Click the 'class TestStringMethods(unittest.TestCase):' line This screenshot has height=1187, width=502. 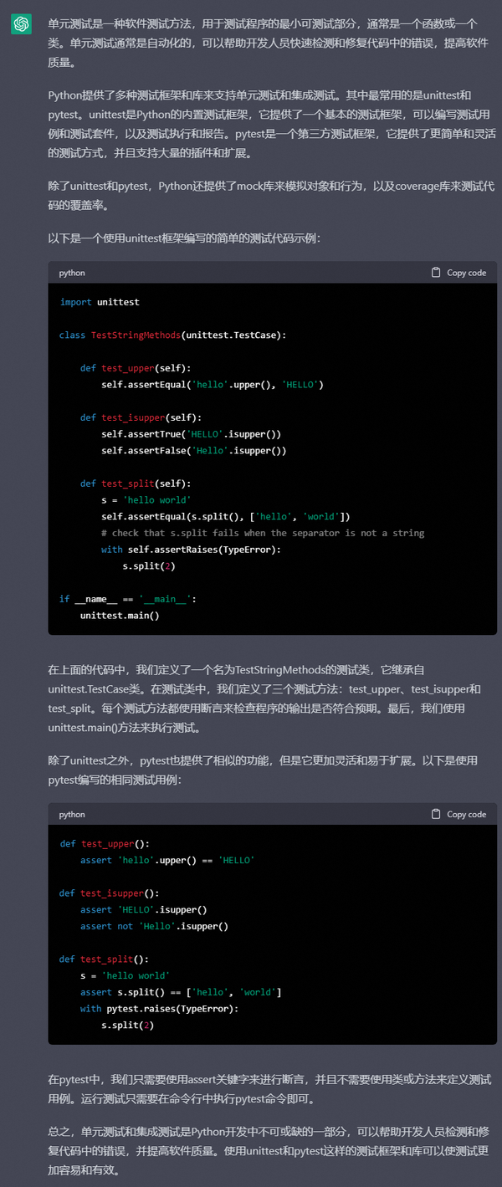pyautogui.click(x=173, y=335)
